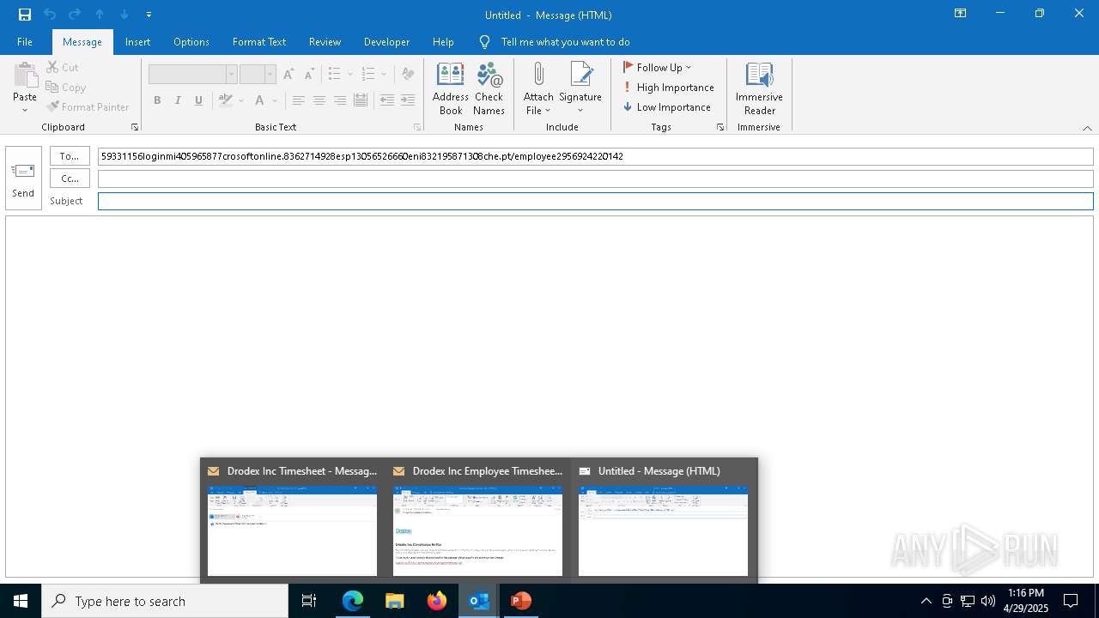The image size is (1099, 618).
Task: Increase the indent level
Action: 408,100
